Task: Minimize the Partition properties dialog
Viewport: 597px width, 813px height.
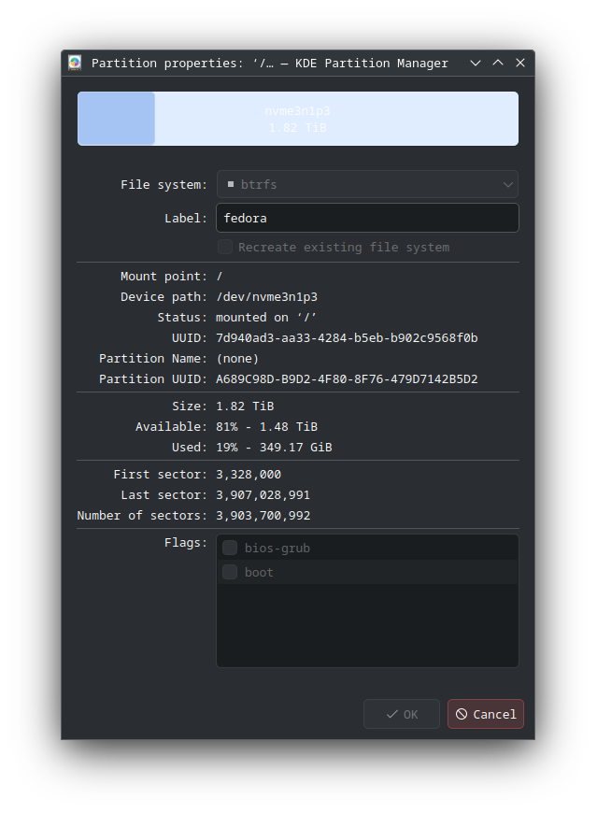Action: (x=476, y=63)
